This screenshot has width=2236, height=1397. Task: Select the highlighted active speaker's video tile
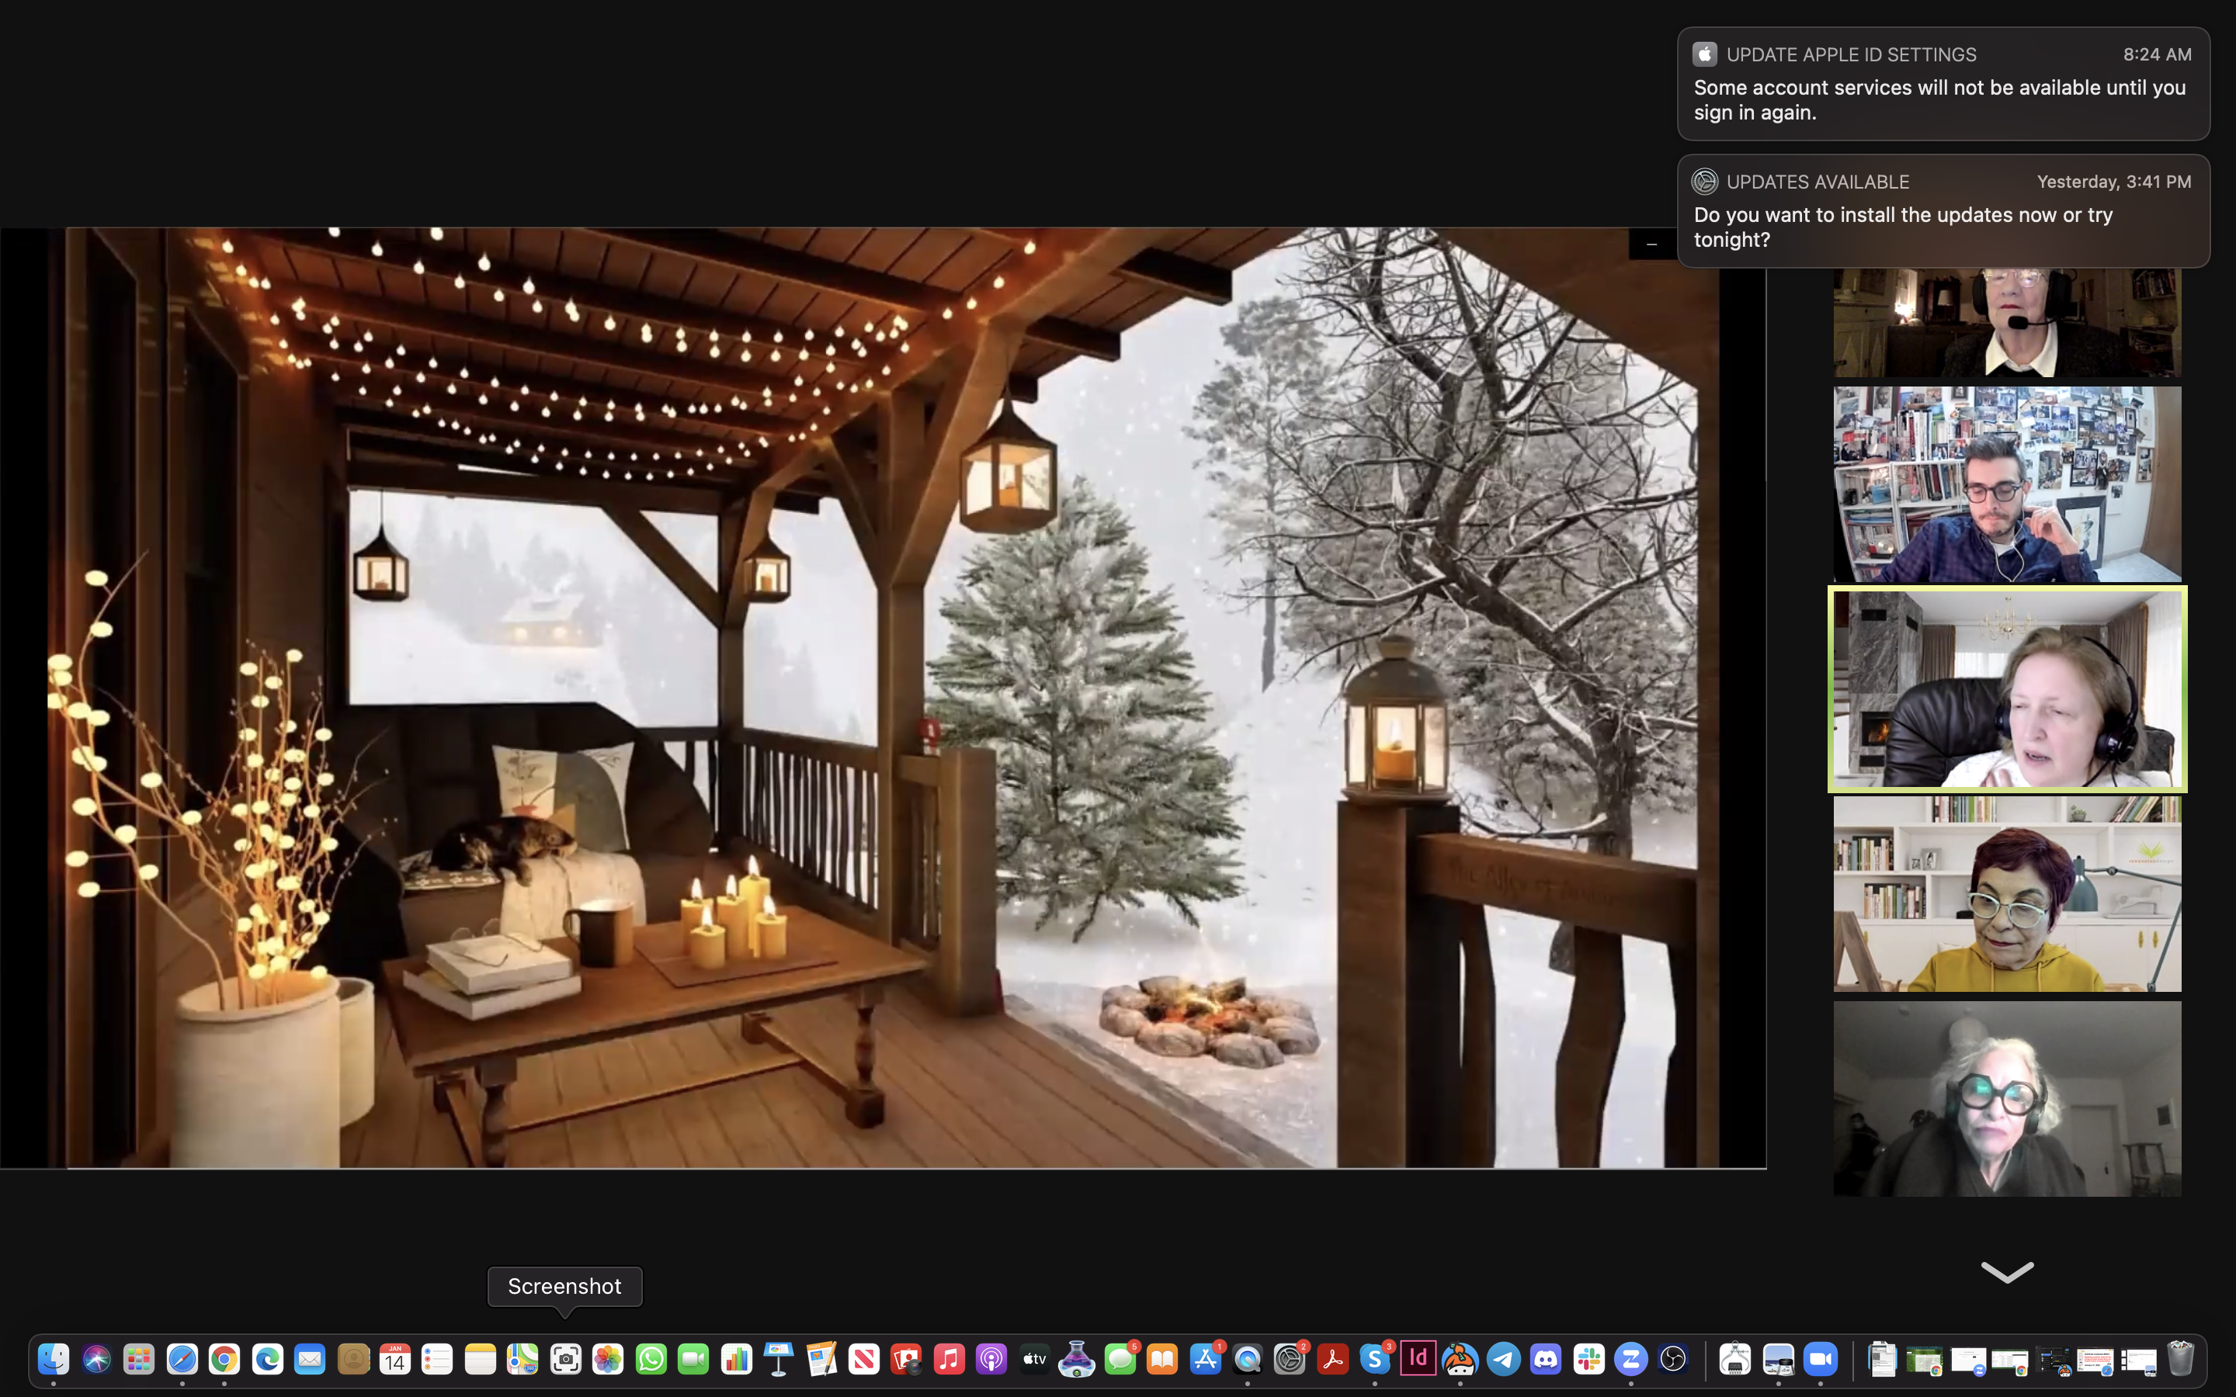click(2006, 689)
